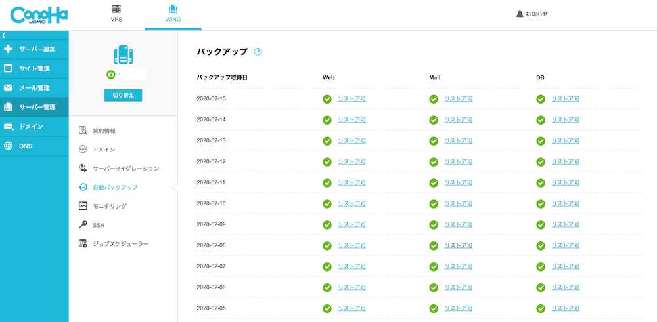Open サーバーマイグレーション submenu item
Screen dimensions: 657x322
(125, 169)
